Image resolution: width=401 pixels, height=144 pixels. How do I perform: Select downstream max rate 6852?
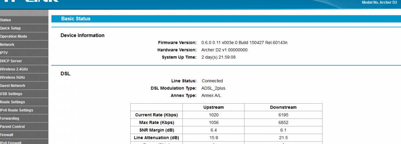click(x=283, y=123)
